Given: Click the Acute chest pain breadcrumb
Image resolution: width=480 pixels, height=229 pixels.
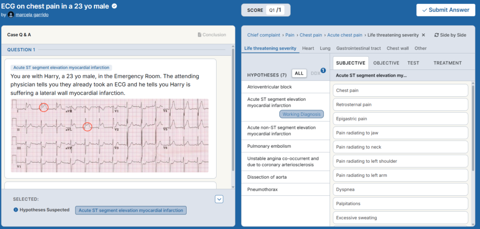Looking at the screenshot, I should click(x=345, y=35).
